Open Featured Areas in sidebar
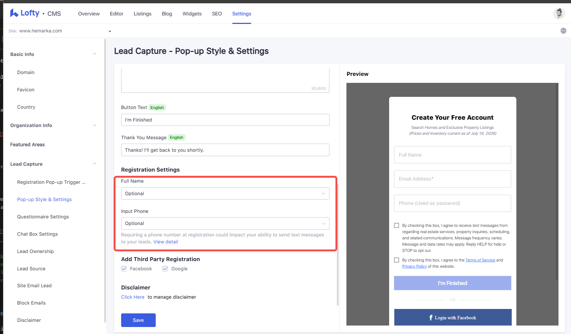The width and height of the screenshot is (571, 334). tap(27, 145)
